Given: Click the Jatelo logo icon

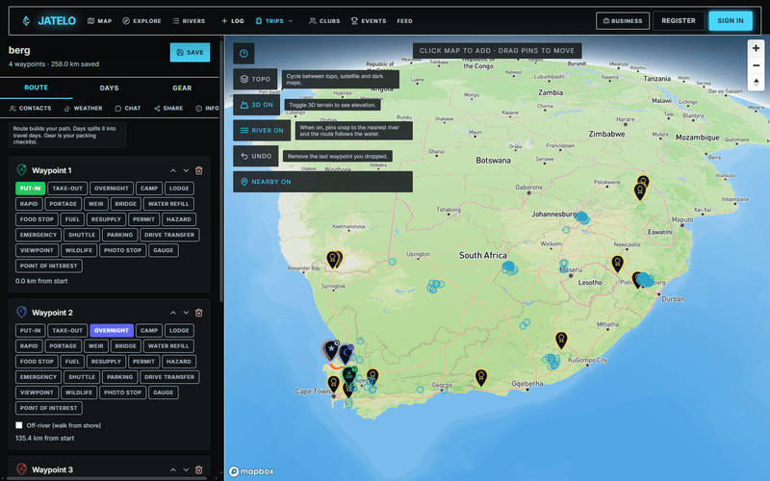Looking at the screenshot, I should (27, 20).
